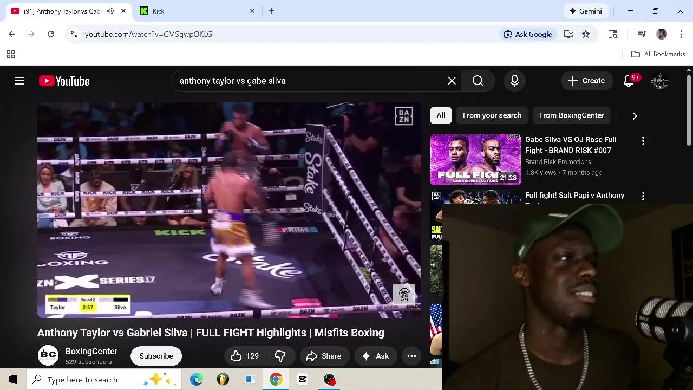The width and height of the screenshot is (693, 390).
Task: Launch Microsoft Edge from taskbar
Action: [197, 380]
